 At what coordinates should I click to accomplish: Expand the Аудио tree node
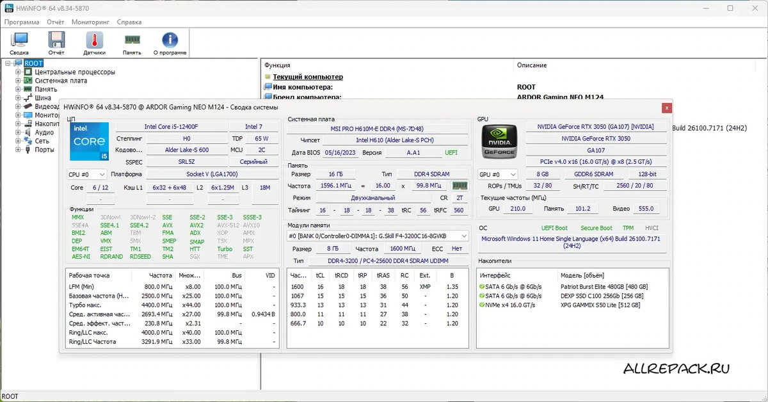click(x=19, y=133)
